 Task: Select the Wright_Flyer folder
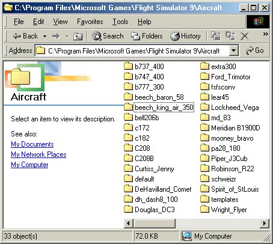[224, 210]
